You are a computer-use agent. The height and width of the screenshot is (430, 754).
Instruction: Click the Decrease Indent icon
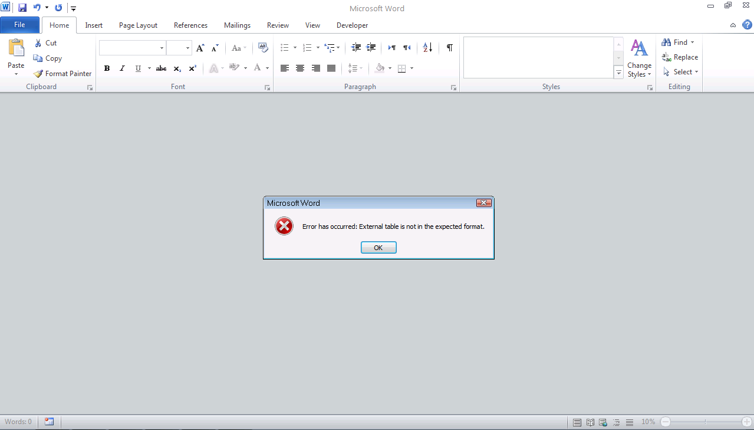coord(355,48)
